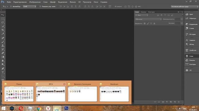Screen dimensions: 199x111
Task: Open the Слой auto-select dropdown
Action: tap(30, 6)
